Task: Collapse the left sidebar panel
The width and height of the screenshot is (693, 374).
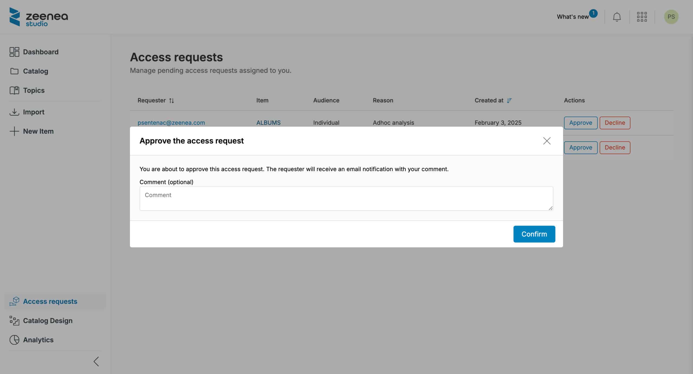Action: [96, 361]
